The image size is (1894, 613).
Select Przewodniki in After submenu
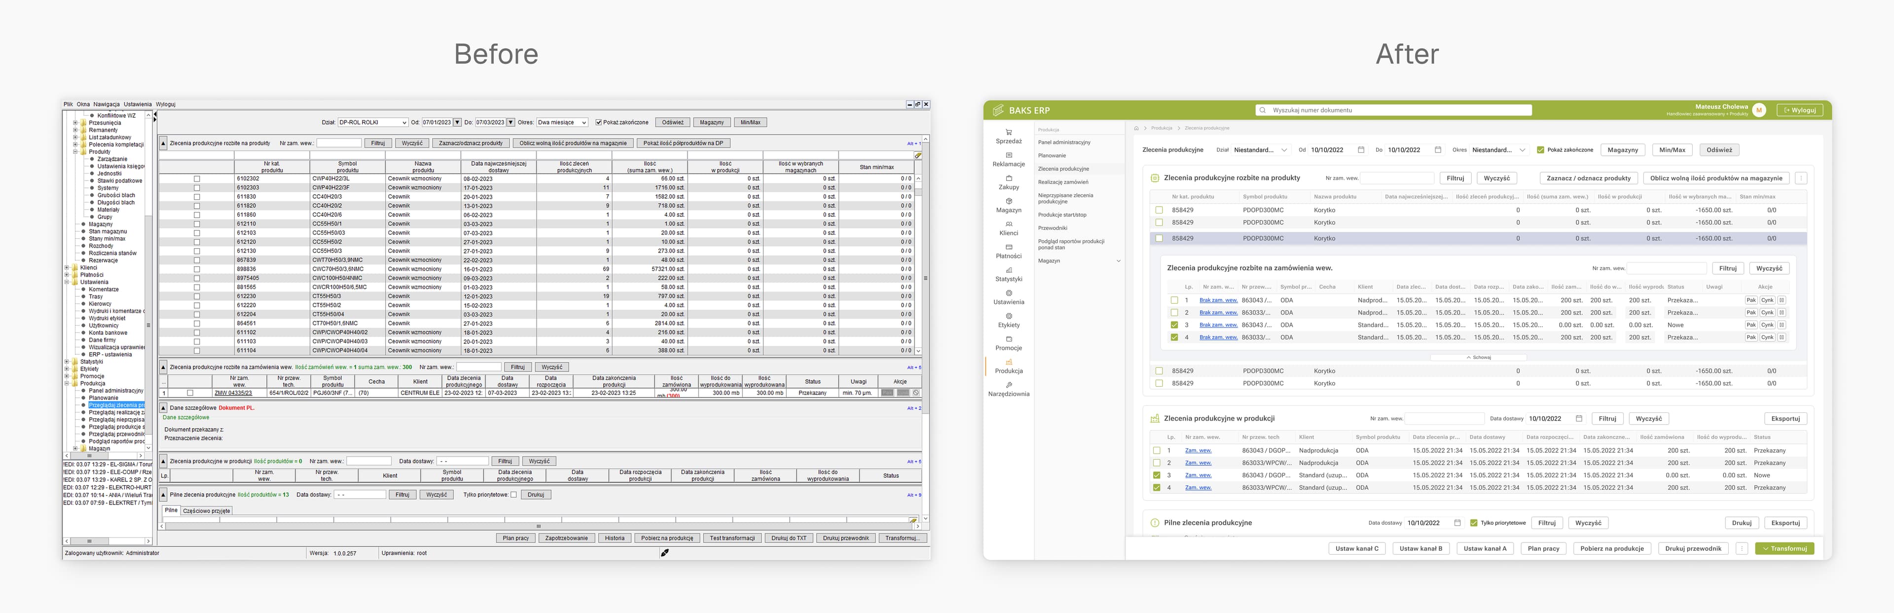[x=1052, y=228]
